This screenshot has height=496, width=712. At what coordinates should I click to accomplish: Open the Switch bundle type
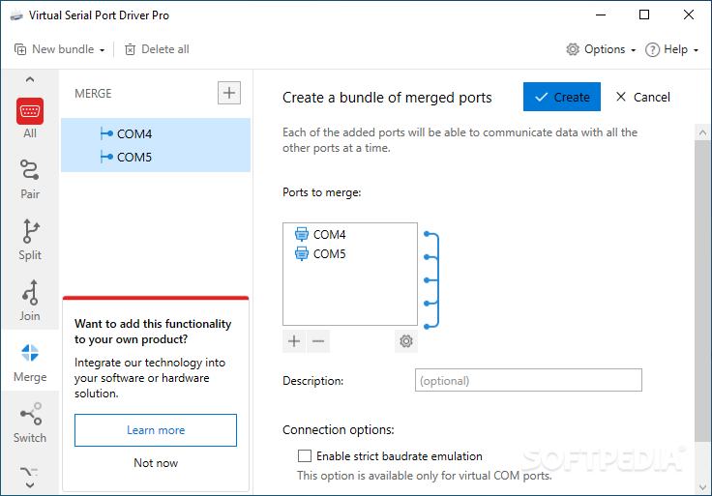(30, 423)
